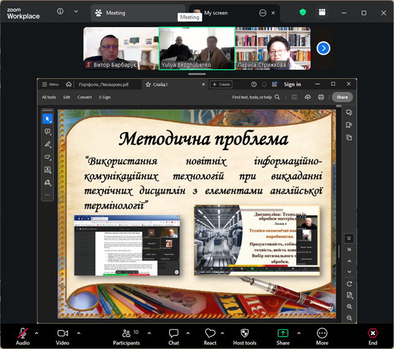Click the Create button
394x349 pixels.
click(x=221, y=85)
